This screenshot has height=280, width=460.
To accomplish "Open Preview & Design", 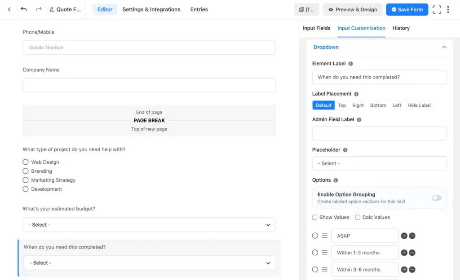I will [353, 10].
